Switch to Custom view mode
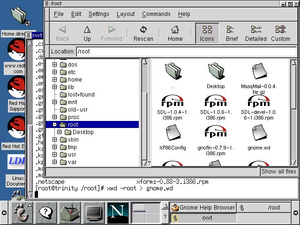The image size is (300, 225). coord(280,33)
